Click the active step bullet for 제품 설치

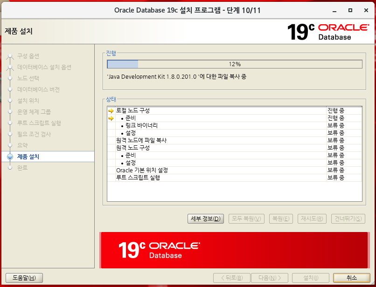10,157
